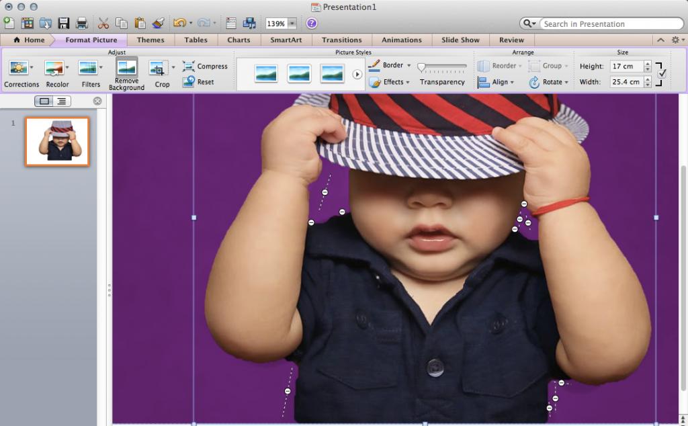Click the magnifier in the search box
Screen dimensions: 688x426
[x=528, y=24]
